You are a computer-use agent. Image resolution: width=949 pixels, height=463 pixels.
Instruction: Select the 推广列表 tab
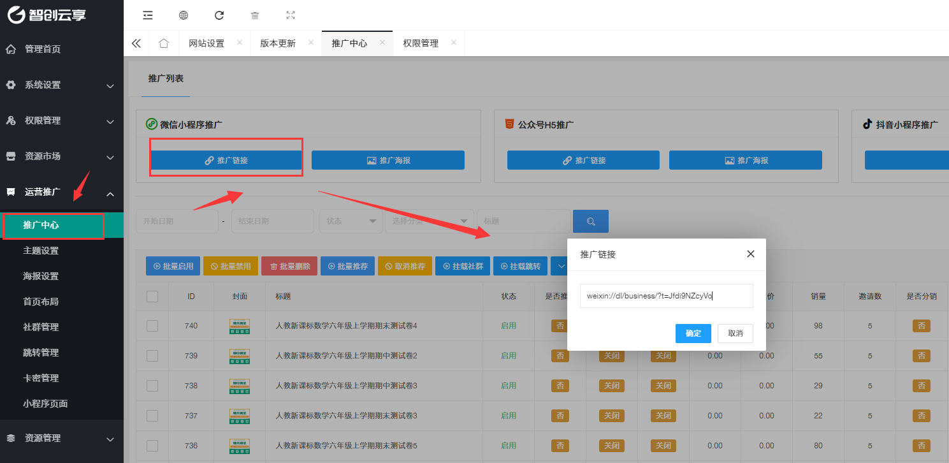(x=166, y=78)
